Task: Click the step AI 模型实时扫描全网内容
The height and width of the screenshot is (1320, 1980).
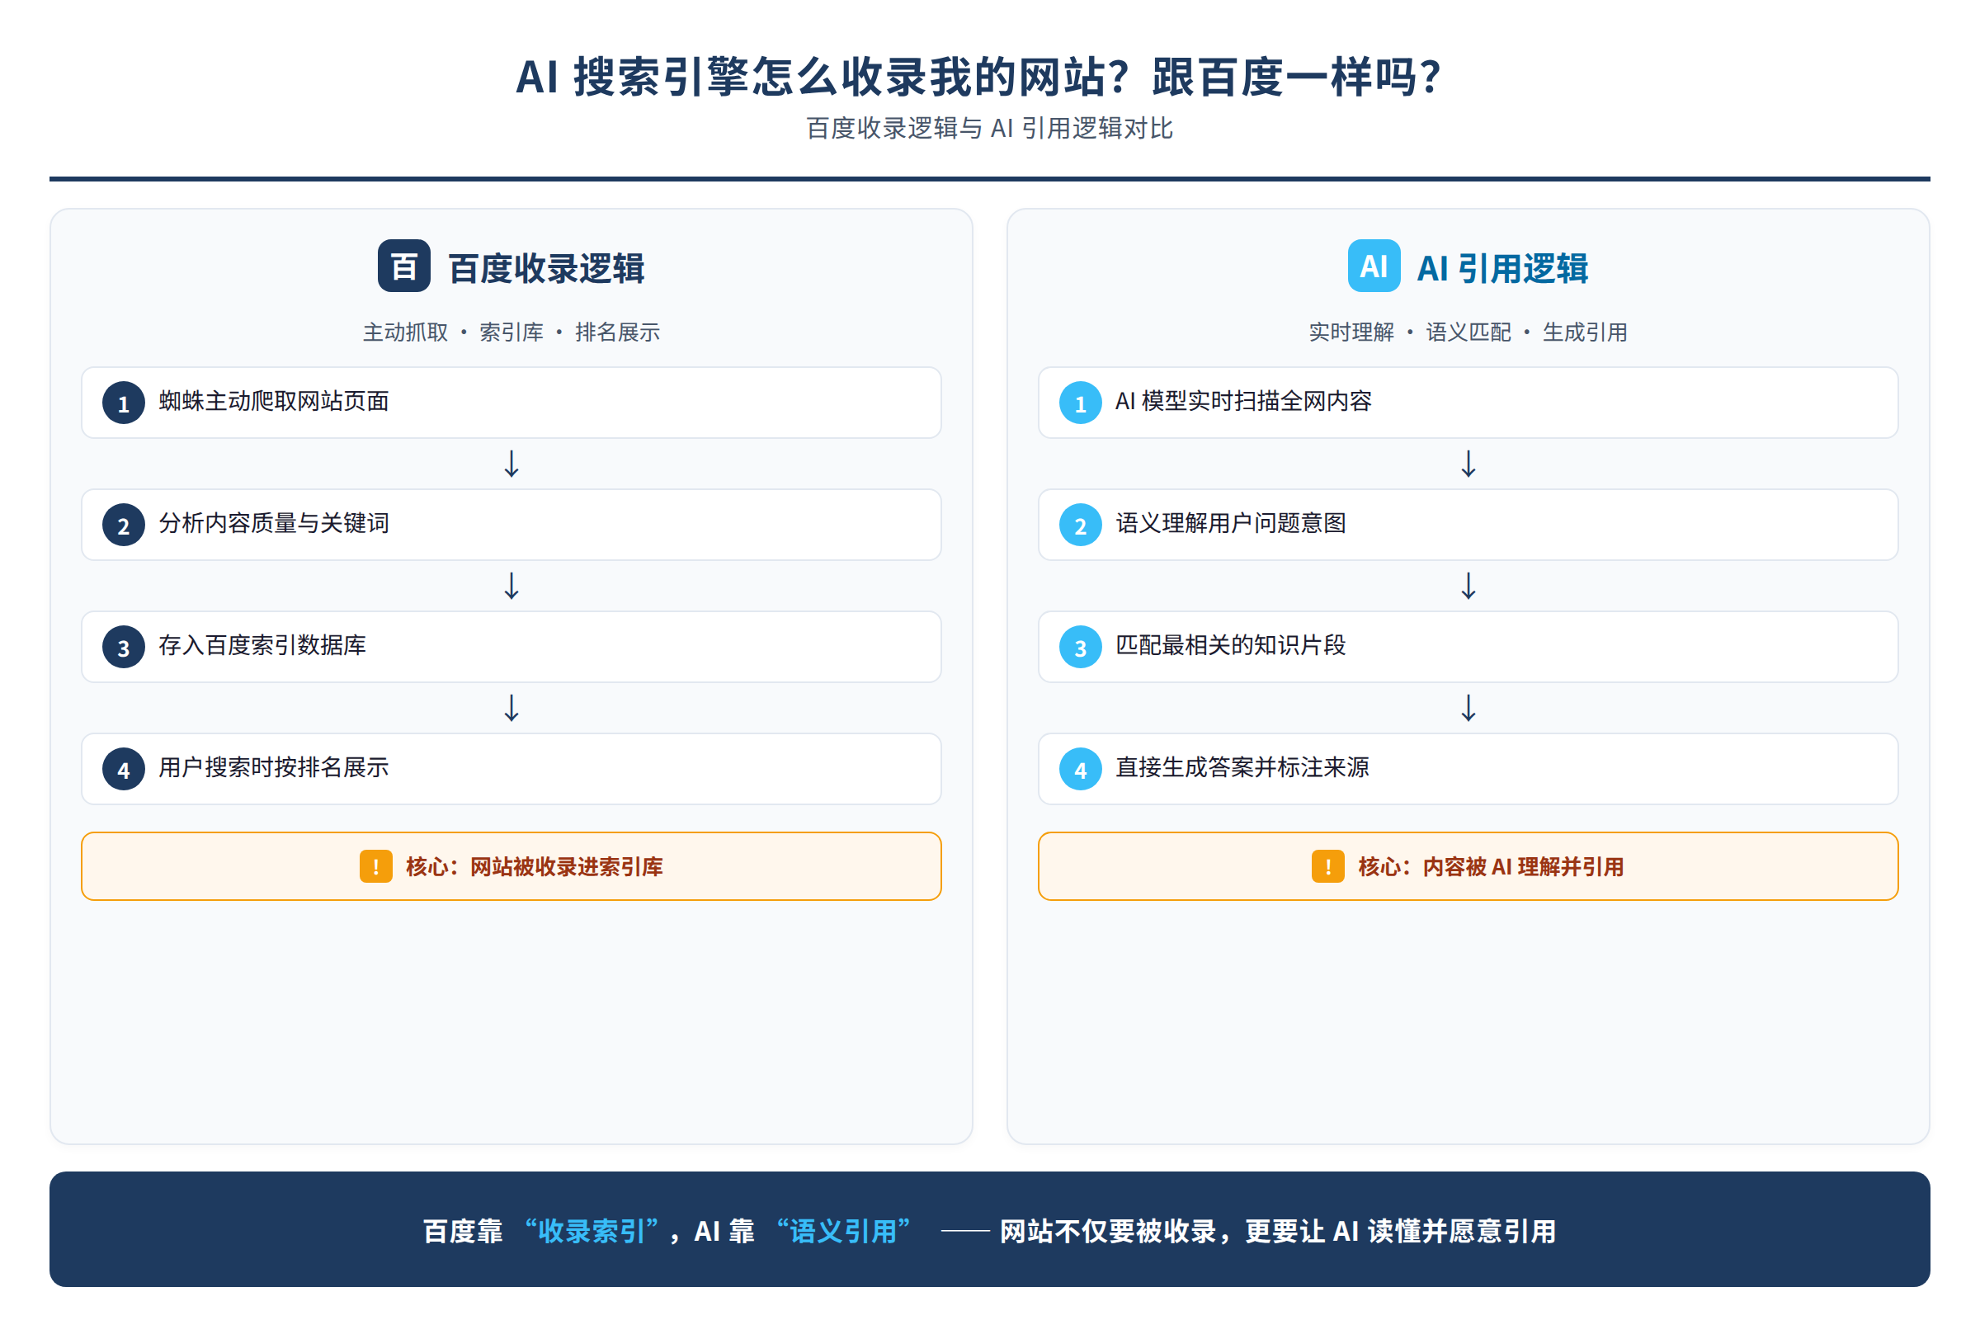Action: tap(1468, 403)
